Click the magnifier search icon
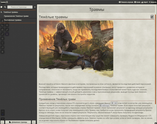This screenshot has height=124, width=157. [5, 7]
